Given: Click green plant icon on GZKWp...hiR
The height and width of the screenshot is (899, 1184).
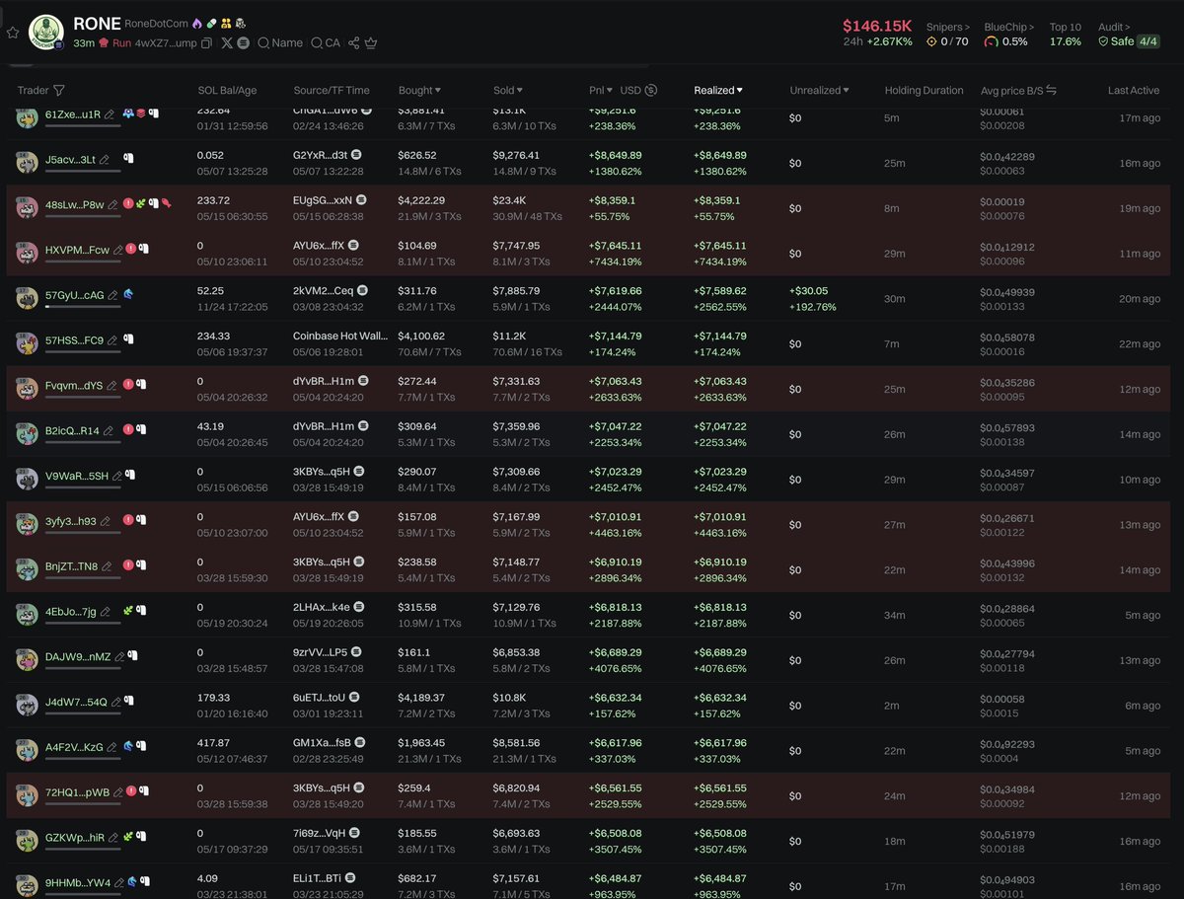Looking at the screenshot, I should (128, 837).
